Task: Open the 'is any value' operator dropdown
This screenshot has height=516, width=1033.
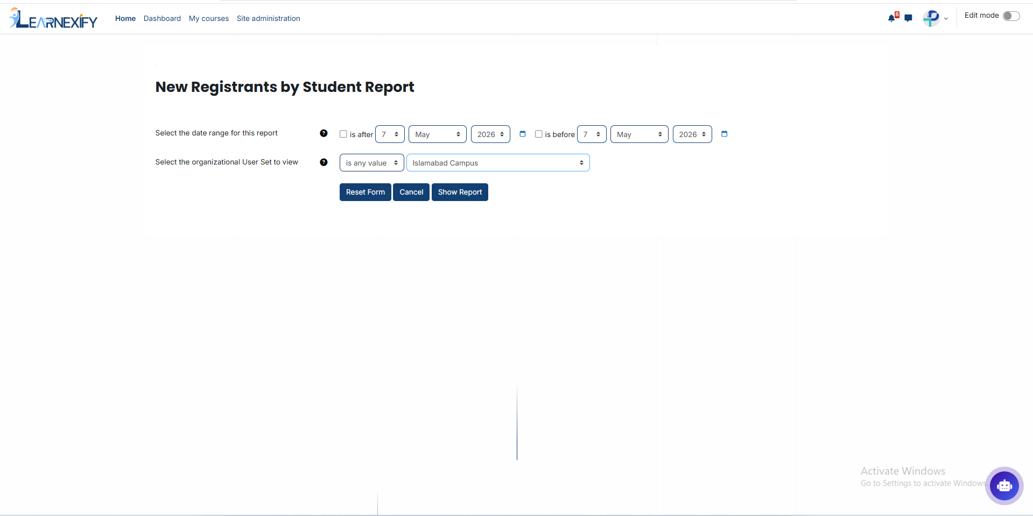Action: coord(372,163)
